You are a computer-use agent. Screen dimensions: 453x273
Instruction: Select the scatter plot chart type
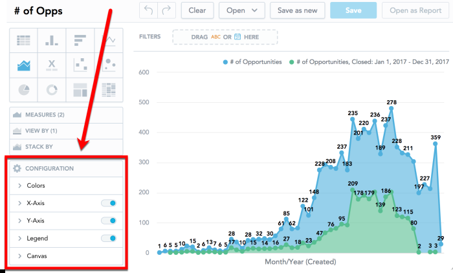coord(80,65)
